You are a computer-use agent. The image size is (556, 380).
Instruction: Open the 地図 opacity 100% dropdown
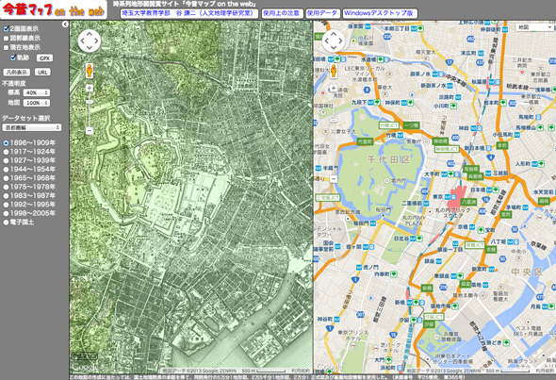(36, 103)
